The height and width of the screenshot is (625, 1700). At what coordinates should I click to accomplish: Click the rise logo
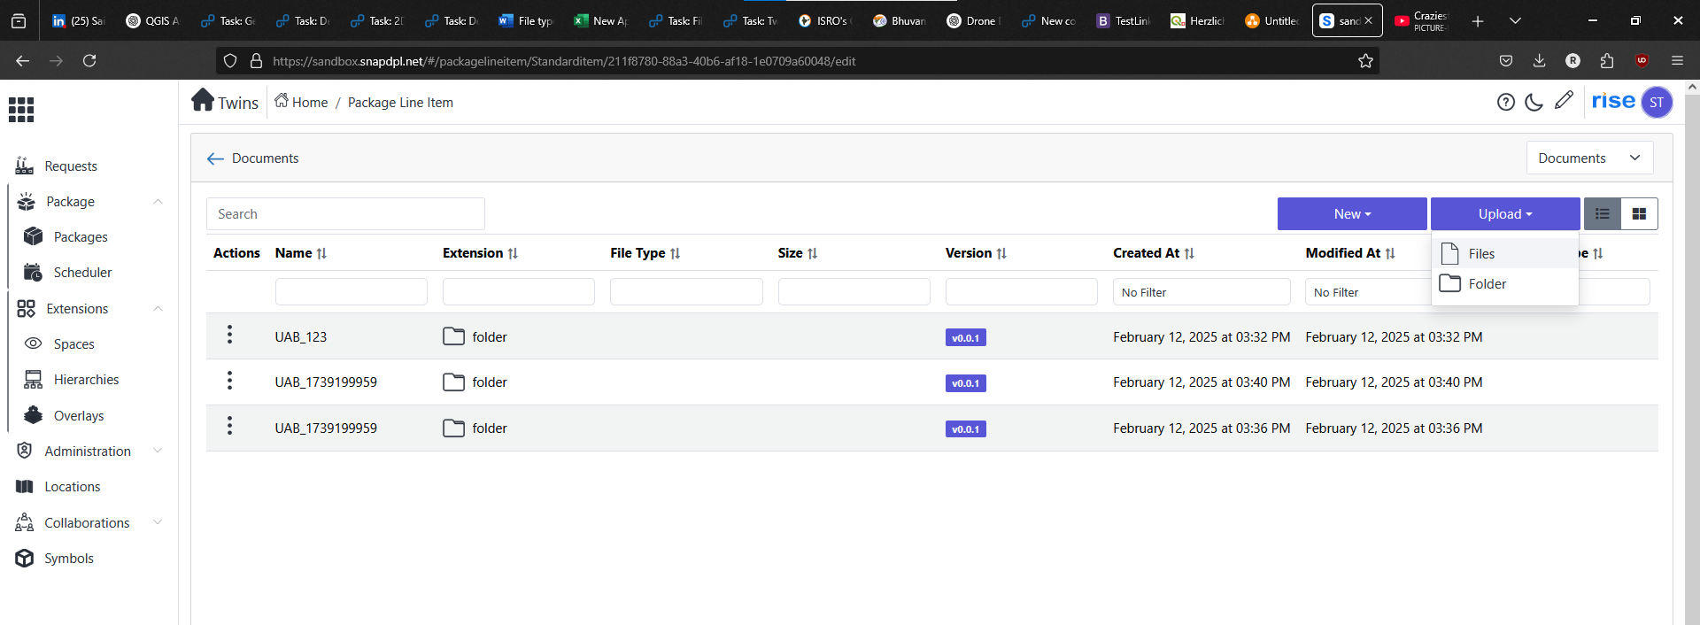coord(1613,101)
